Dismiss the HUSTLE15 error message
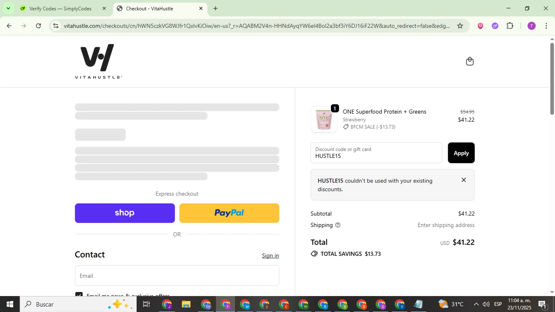 coord(464,180)
